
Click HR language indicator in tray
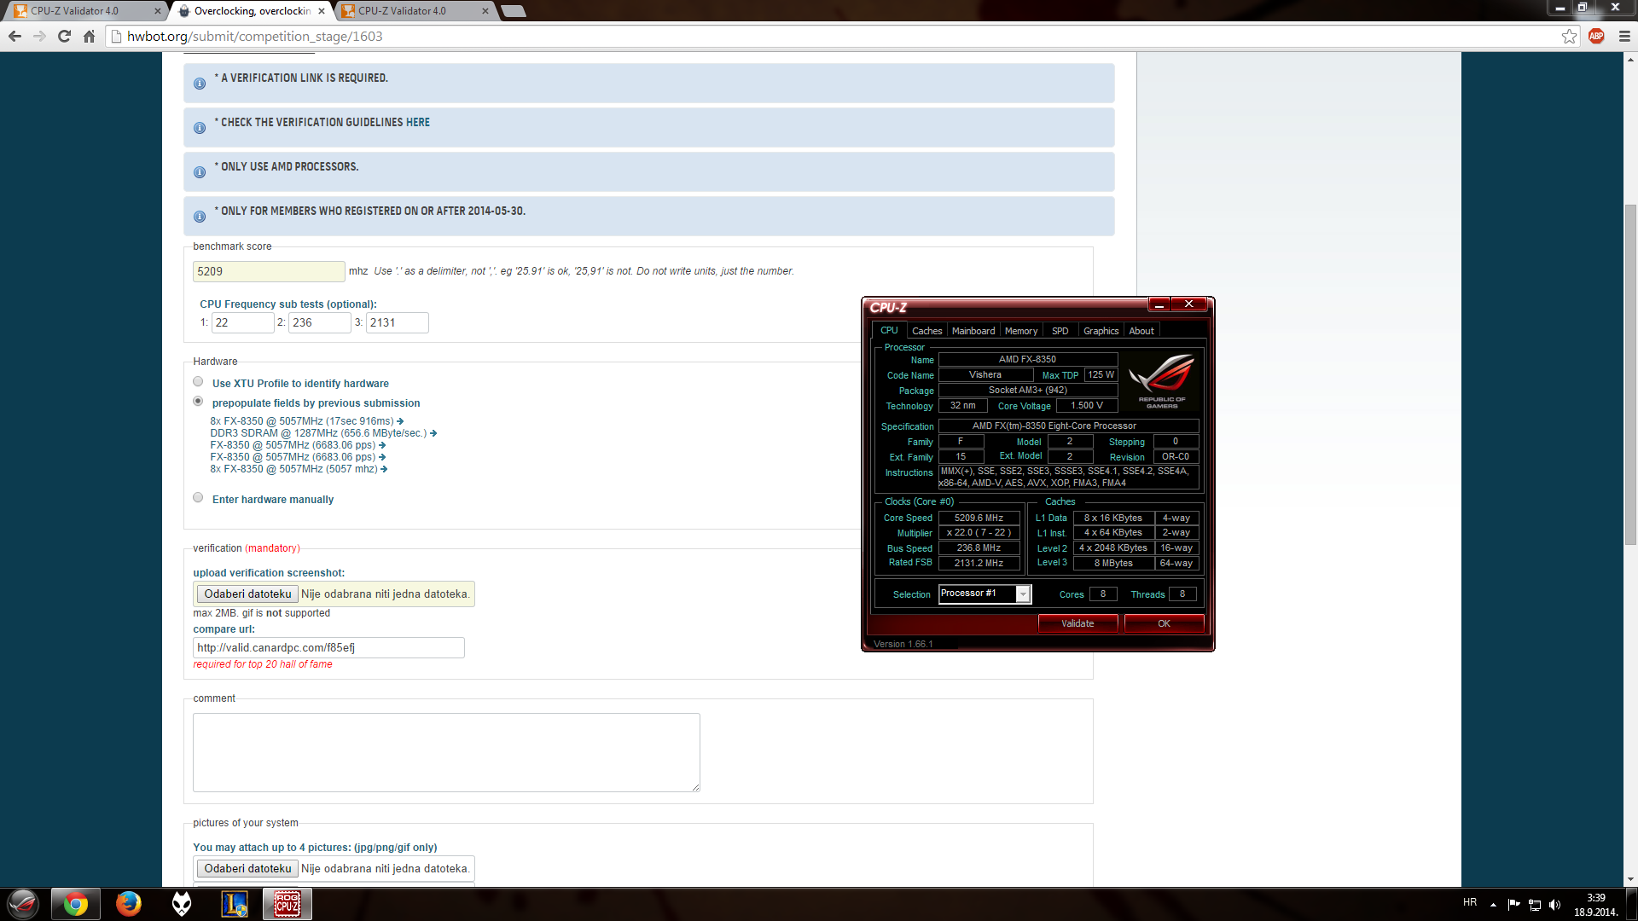(1470, 902)
